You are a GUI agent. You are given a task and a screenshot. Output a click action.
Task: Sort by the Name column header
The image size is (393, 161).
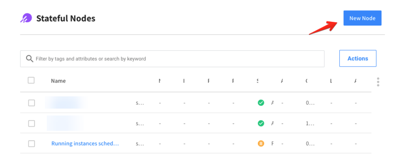58,81
